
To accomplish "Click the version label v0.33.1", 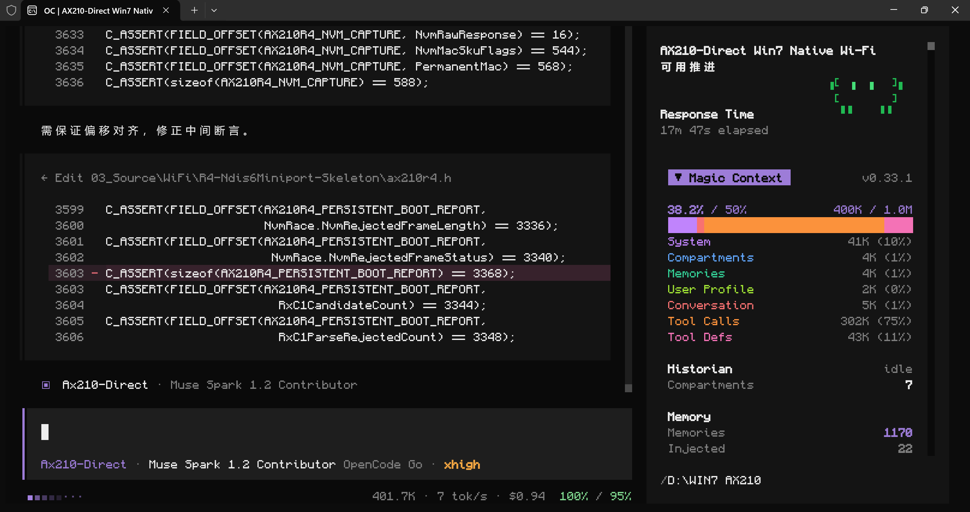I will tap(887, 178).
